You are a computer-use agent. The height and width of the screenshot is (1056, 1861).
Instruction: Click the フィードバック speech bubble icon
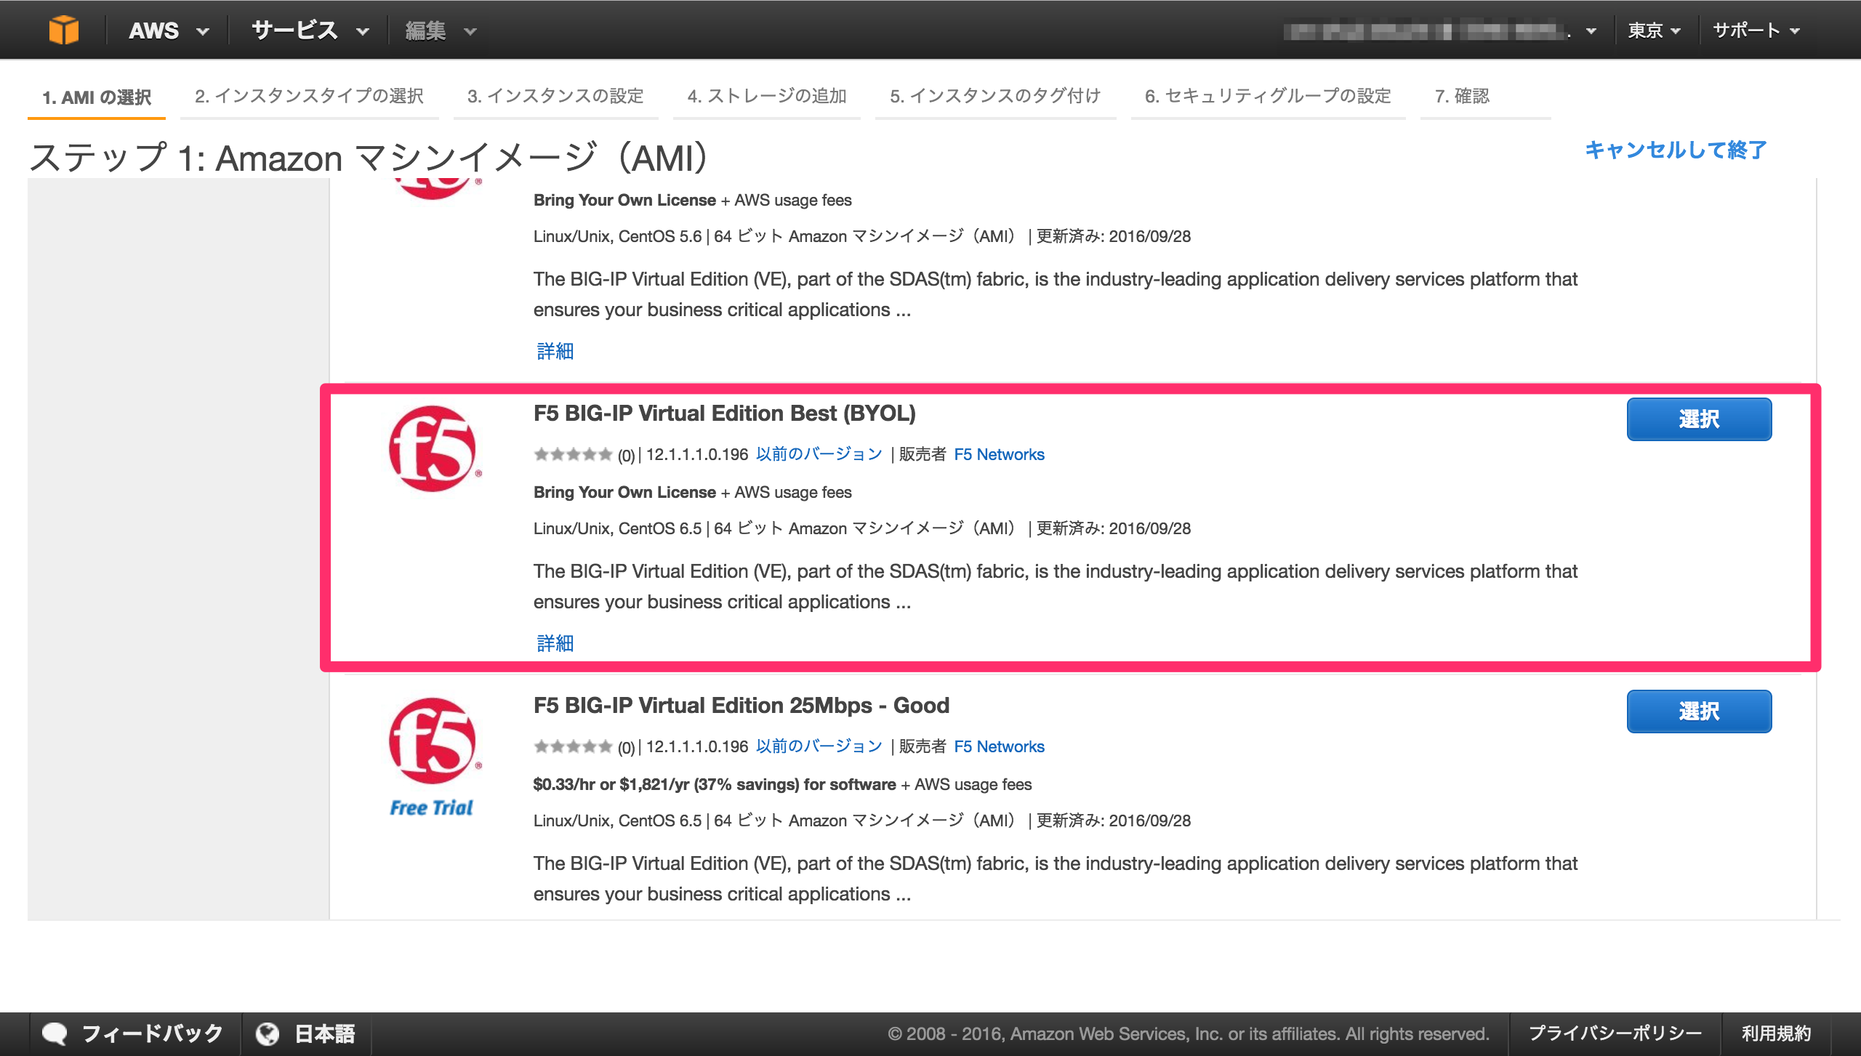[x=55, y=1033]
